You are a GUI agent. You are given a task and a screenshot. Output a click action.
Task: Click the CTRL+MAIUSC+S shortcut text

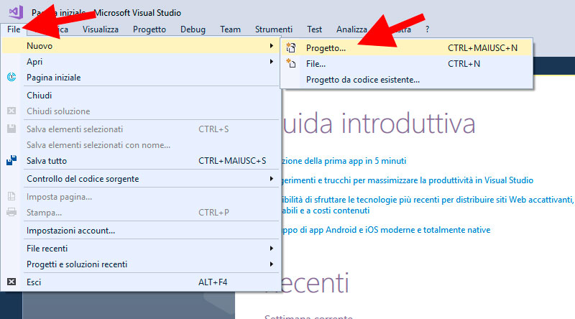[x=232, y=161]
